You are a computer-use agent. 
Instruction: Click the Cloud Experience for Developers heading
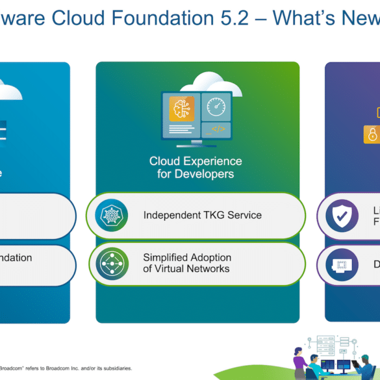click(196, 168)
